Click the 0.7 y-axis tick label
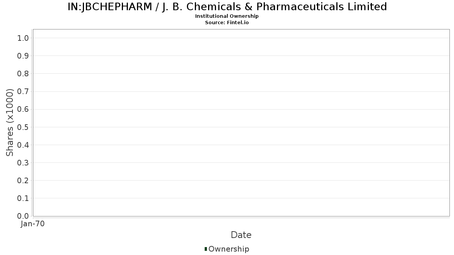The height and width of the screenshot is (255, 454). (23, 91)
